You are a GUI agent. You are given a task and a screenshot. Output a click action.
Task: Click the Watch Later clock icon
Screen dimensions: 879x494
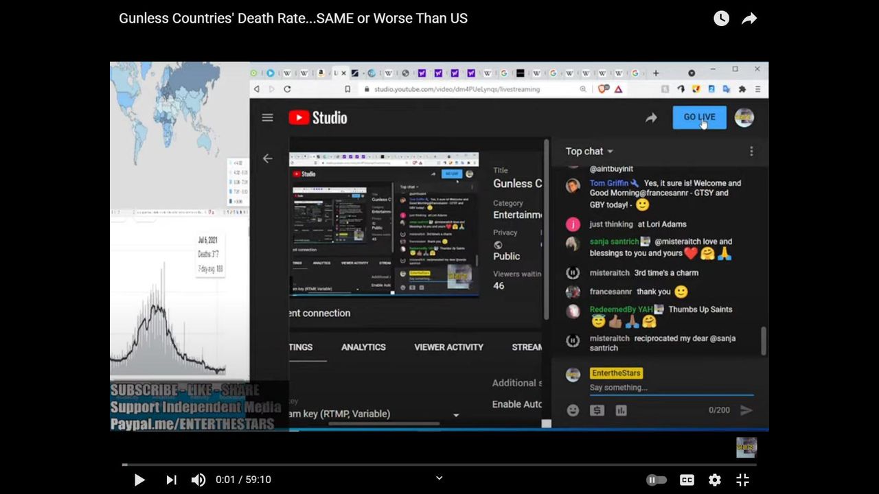click(x=721, y=19)
